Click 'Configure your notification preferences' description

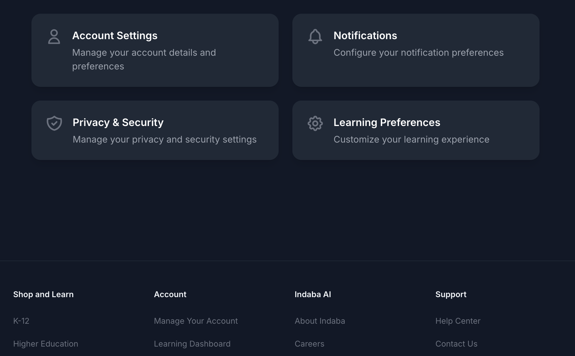418,53
